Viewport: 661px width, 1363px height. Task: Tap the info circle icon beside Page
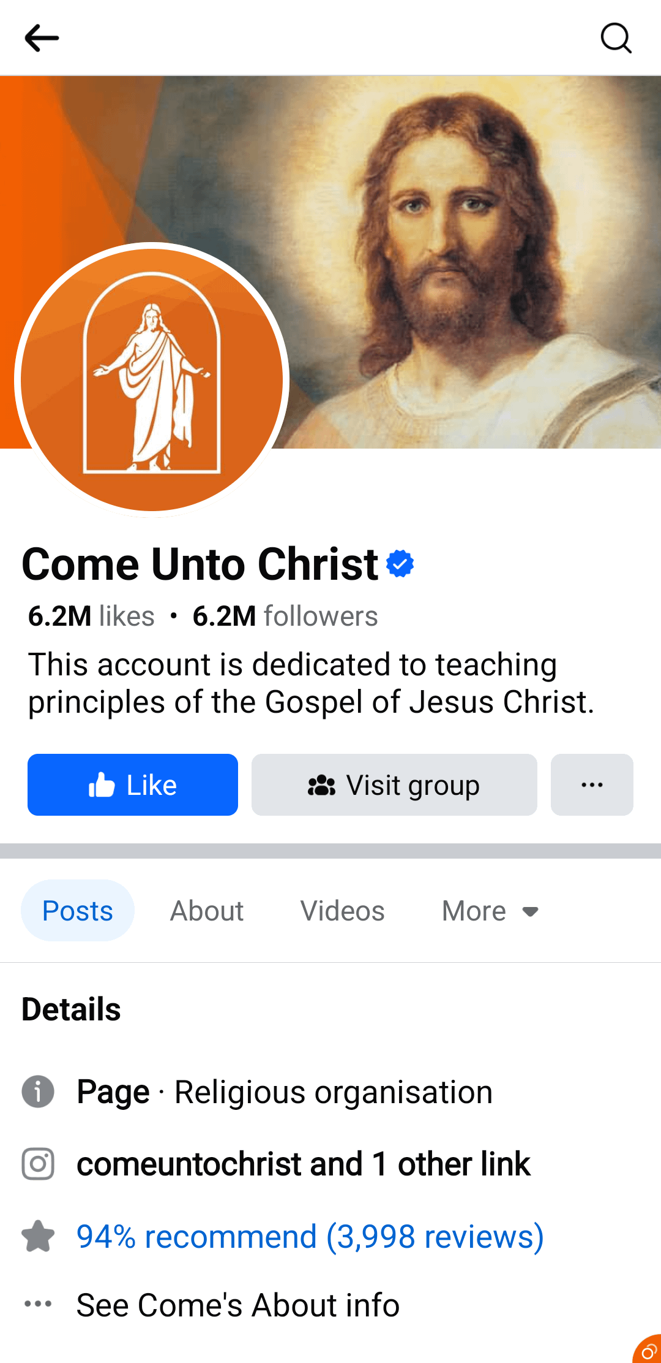(38, 1092)
